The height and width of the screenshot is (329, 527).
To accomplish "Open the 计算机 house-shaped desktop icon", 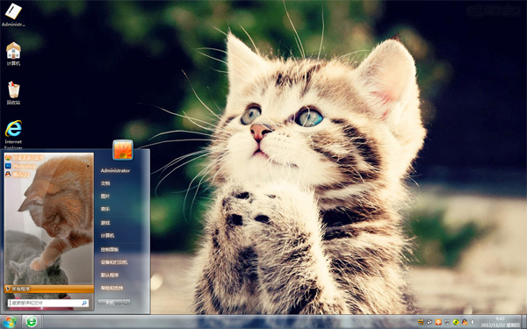I will 13,54.
